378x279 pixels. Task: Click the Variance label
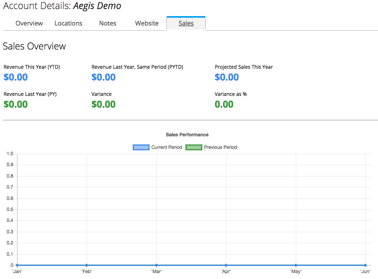(x=102, y=94)
